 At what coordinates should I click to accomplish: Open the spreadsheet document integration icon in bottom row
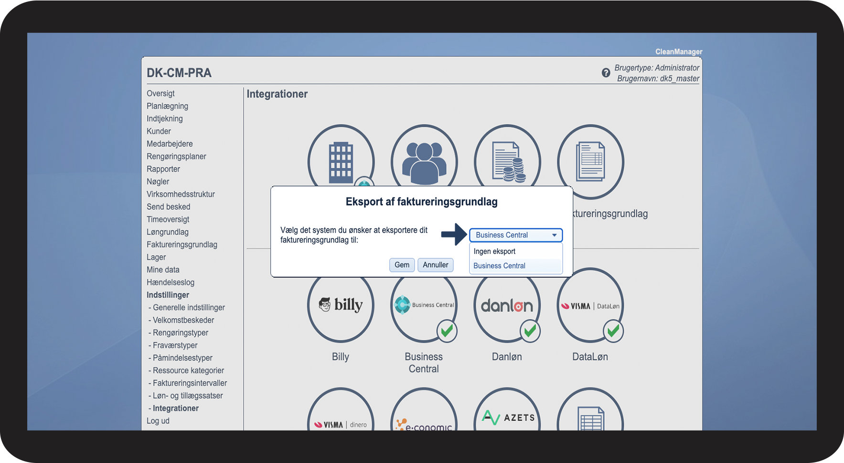coord(590,409)
